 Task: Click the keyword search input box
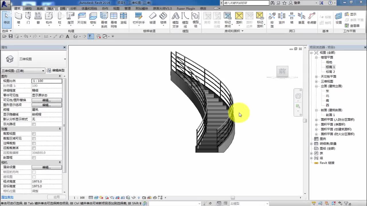point(246,3)
